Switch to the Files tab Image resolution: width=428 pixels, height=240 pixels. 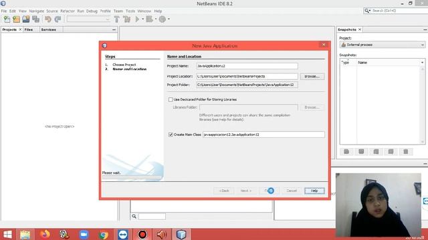coord(29,29)
